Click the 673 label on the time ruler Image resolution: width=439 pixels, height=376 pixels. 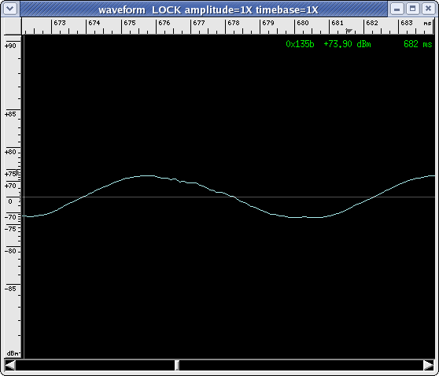tap(60, 23)
